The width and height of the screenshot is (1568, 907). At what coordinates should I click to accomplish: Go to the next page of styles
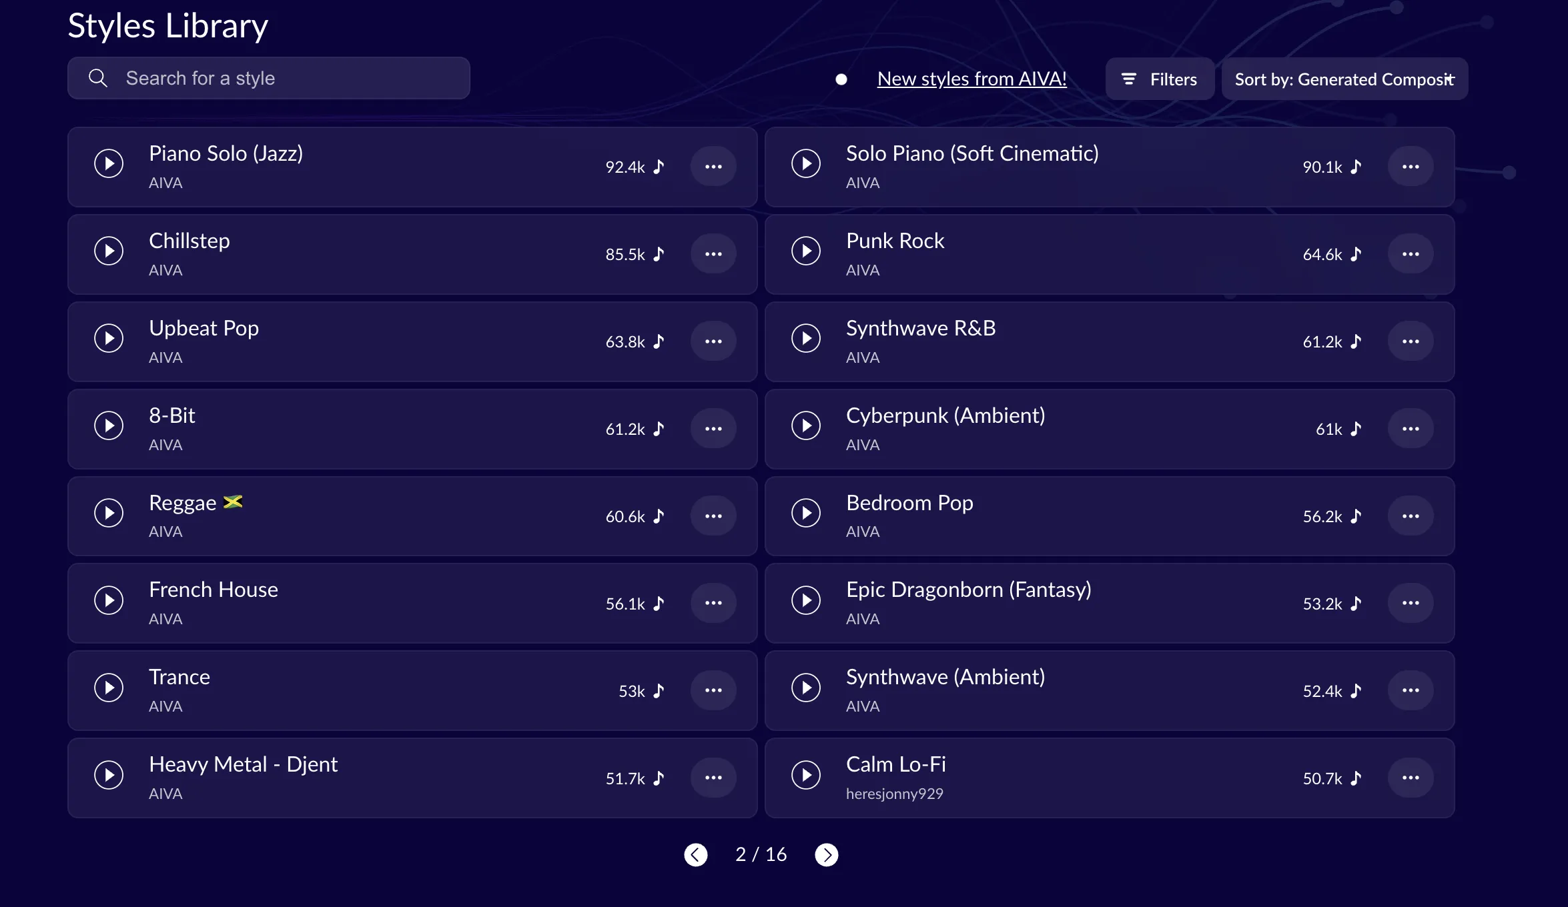(x=827, y=854)
